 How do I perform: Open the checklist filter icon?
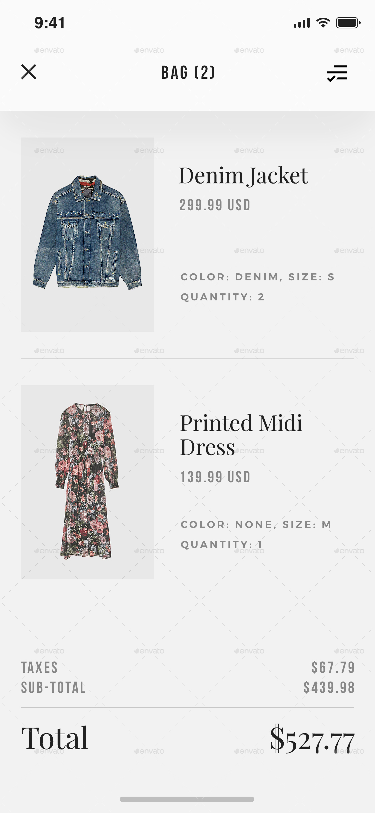pos(337,73)
